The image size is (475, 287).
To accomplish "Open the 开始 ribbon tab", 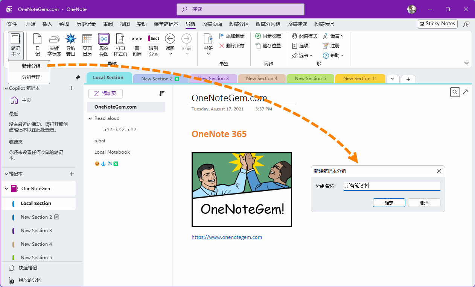I will pyautogui.click(x=30, y=24).
